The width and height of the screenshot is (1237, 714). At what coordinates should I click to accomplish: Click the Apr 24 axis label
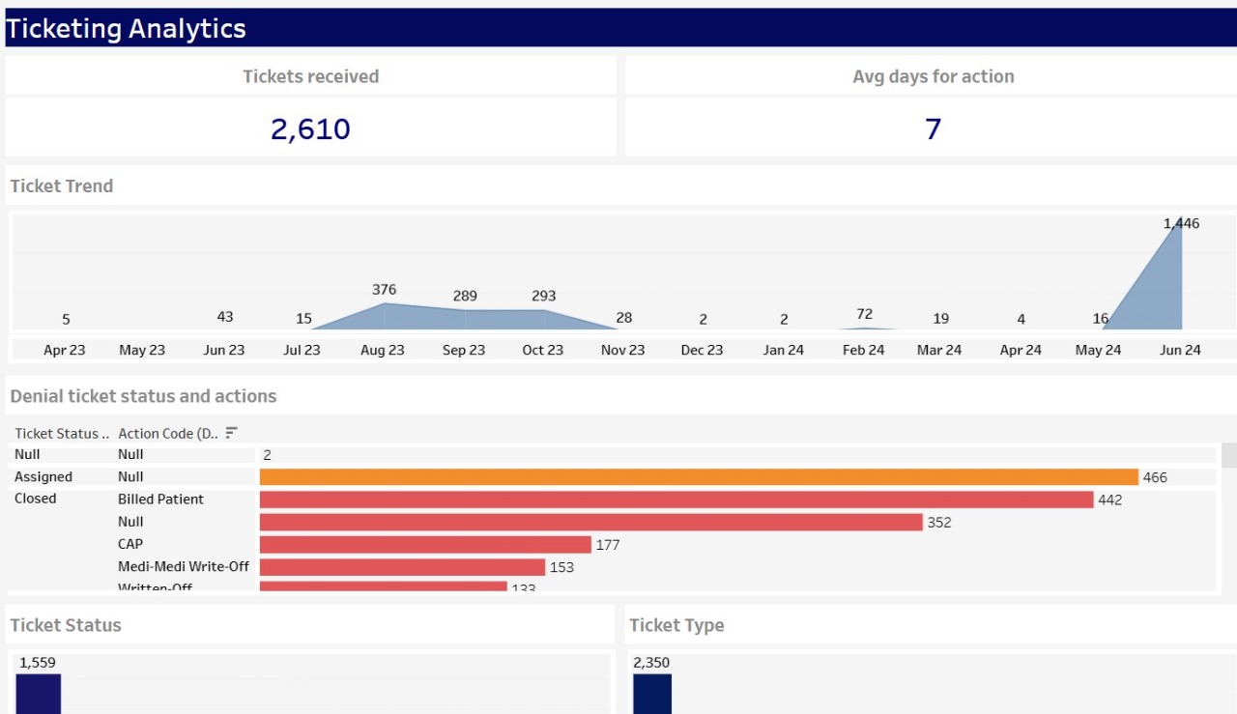pyautogui.click(x=1021, y=350)
